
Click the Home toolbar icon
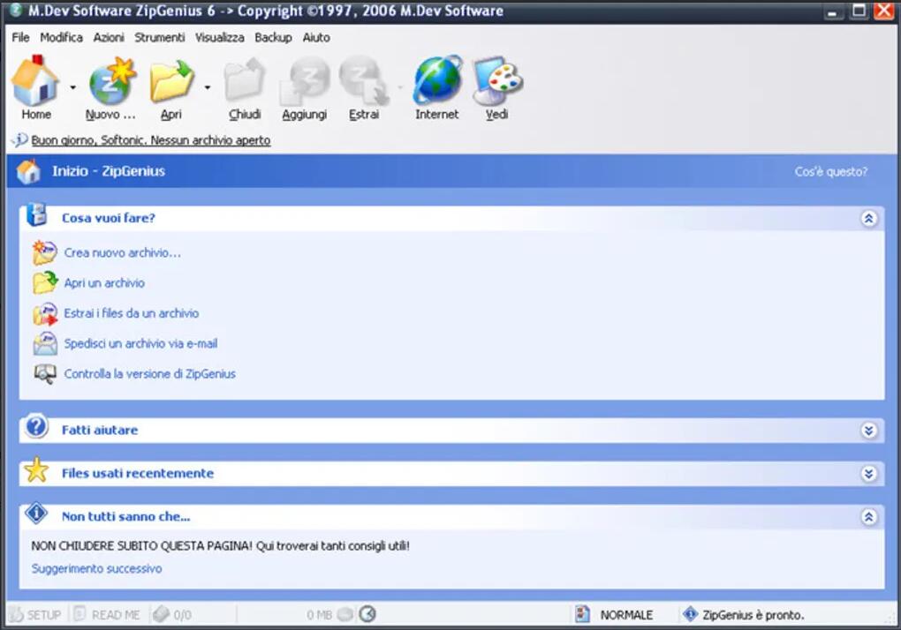pyautogui.click(x=35, y=81)
